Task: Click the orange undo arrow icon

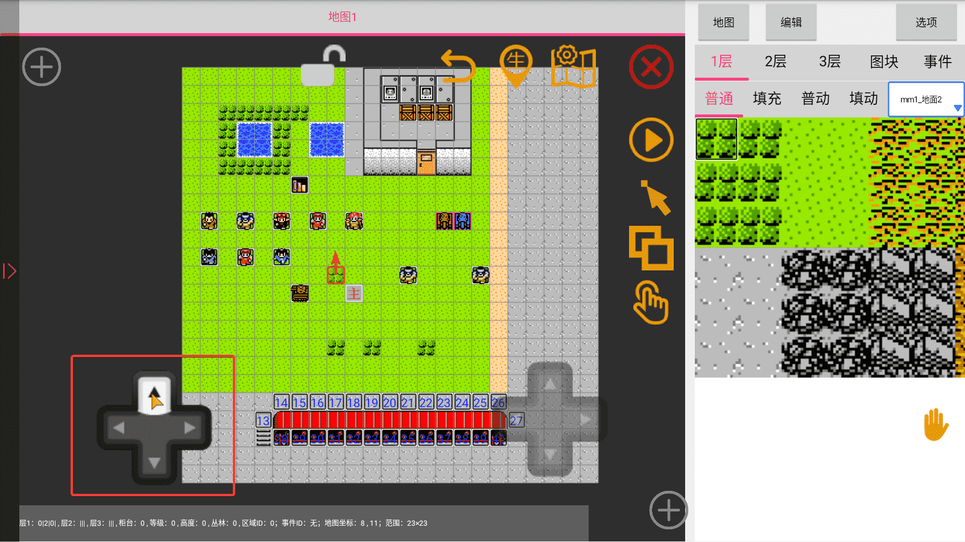Action: click(x=458, y=66)
